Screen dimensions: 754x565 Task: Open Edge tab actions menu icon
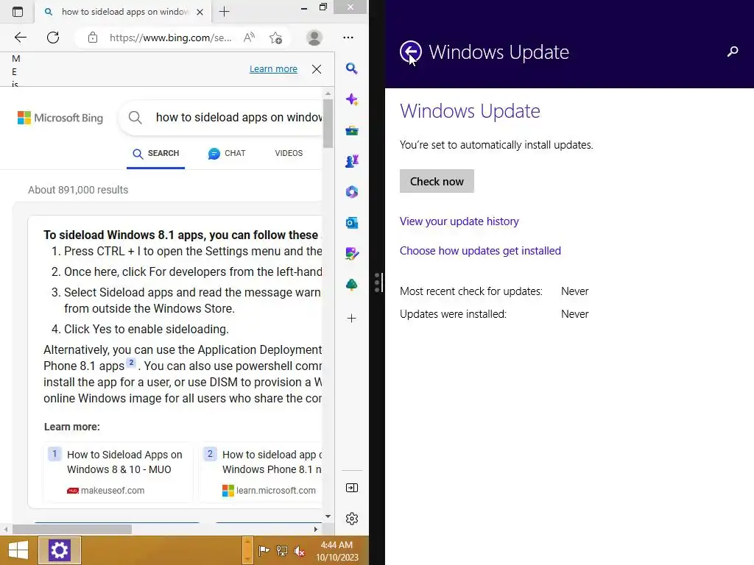pos(18,12)
